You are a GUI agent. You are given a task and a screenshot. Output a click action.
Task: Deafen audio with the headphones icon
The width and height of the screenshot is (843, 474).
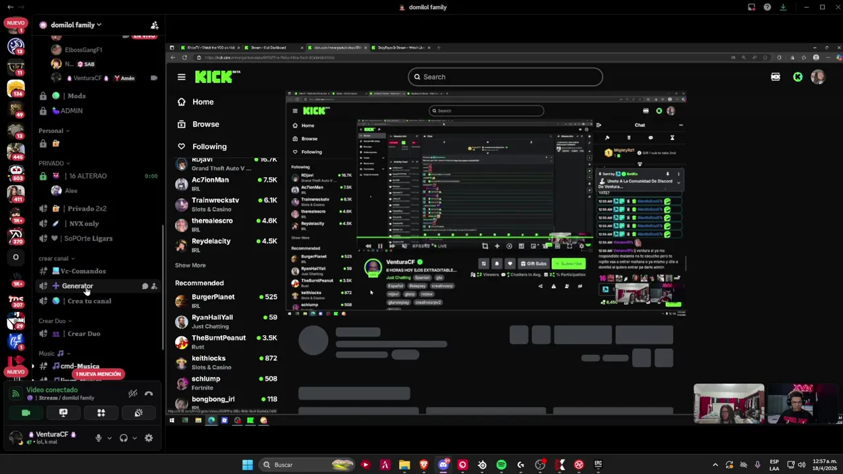coord(123,438)
